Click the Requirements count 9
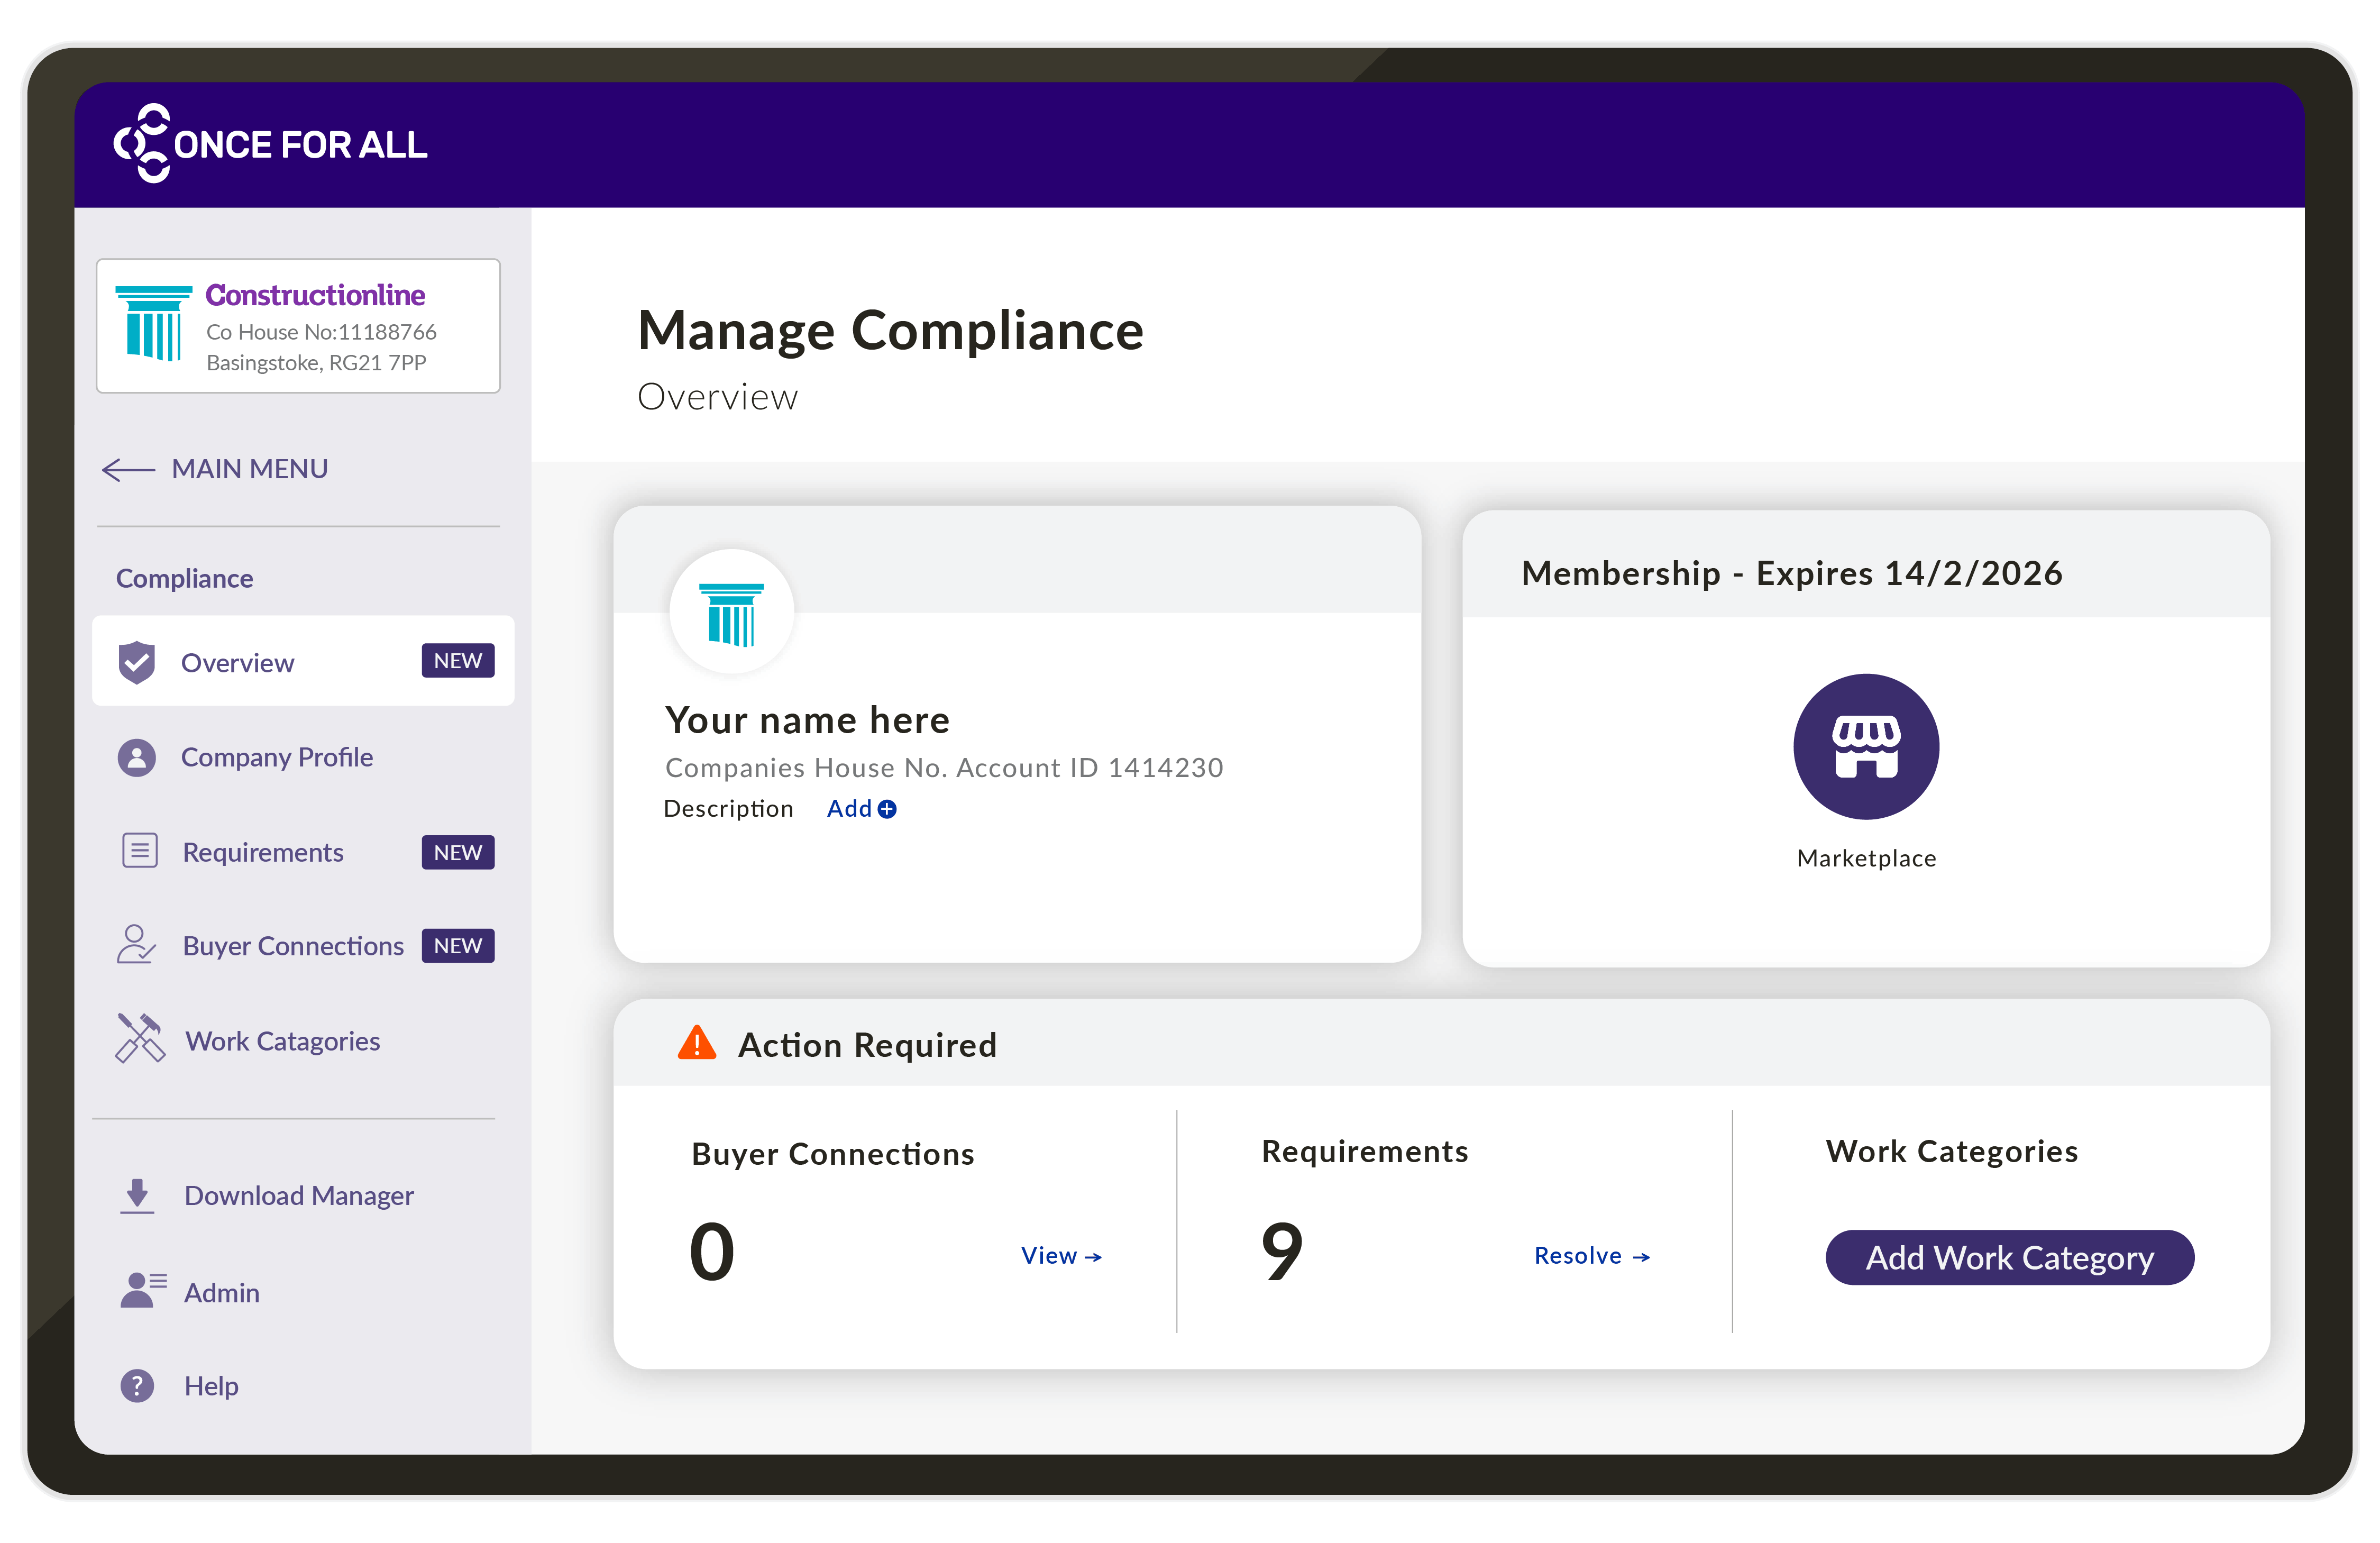Viewport: 2380px width, 1543px height. (1282, 1253)
